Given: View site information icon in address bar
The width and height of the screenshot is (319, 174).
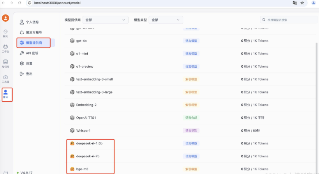Looking at the screenshot, I should 30,3.
